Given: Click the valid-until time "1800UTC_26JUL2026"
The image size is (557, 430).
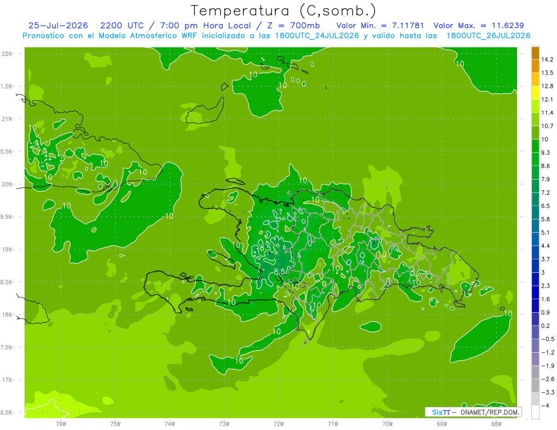Looking at the screenshot, I should tap(488, 36).
